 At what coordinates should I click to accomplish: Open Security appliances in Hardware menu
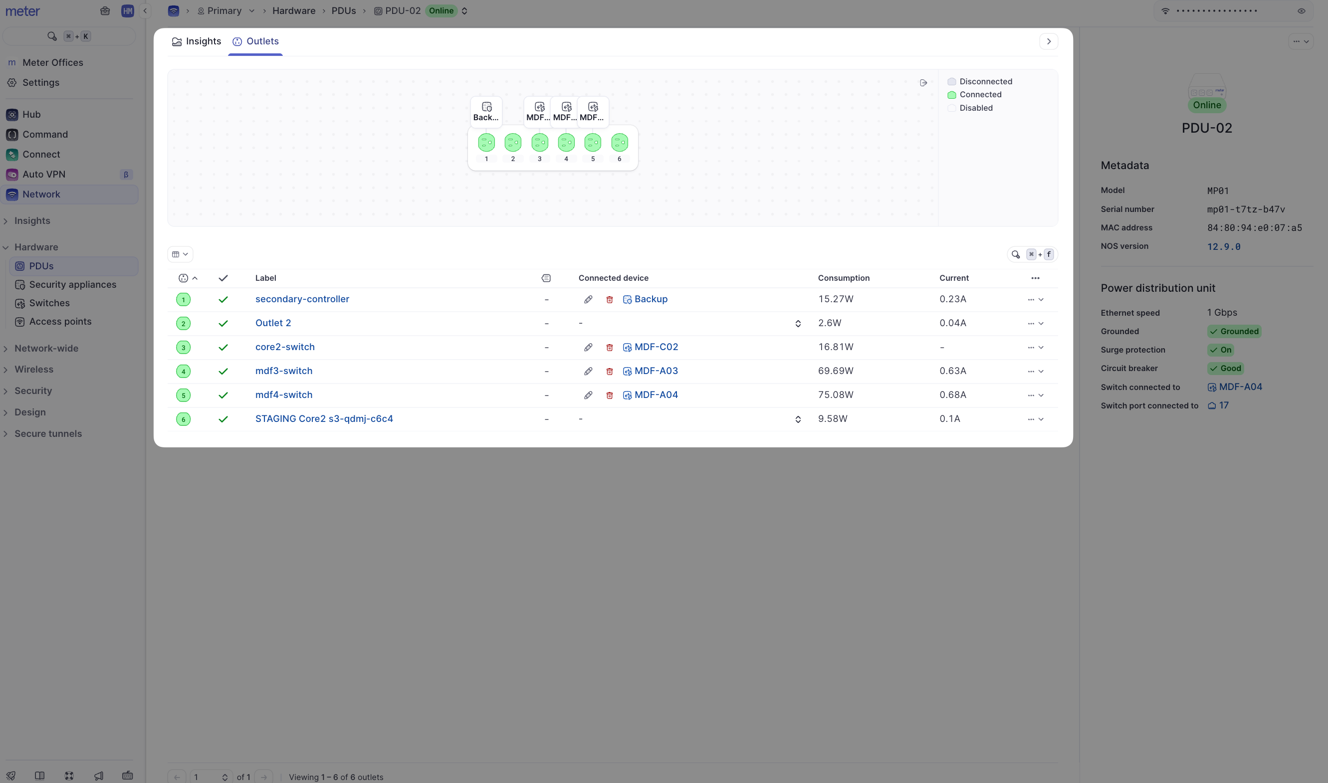(72, 284)
